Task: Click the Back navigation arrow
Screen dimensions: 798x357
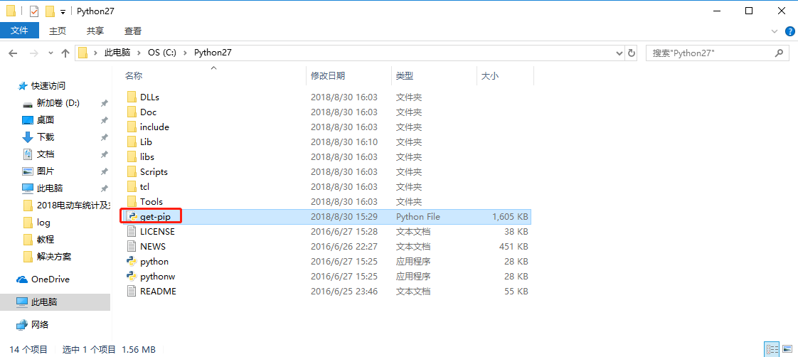Action: coord(13,53)
